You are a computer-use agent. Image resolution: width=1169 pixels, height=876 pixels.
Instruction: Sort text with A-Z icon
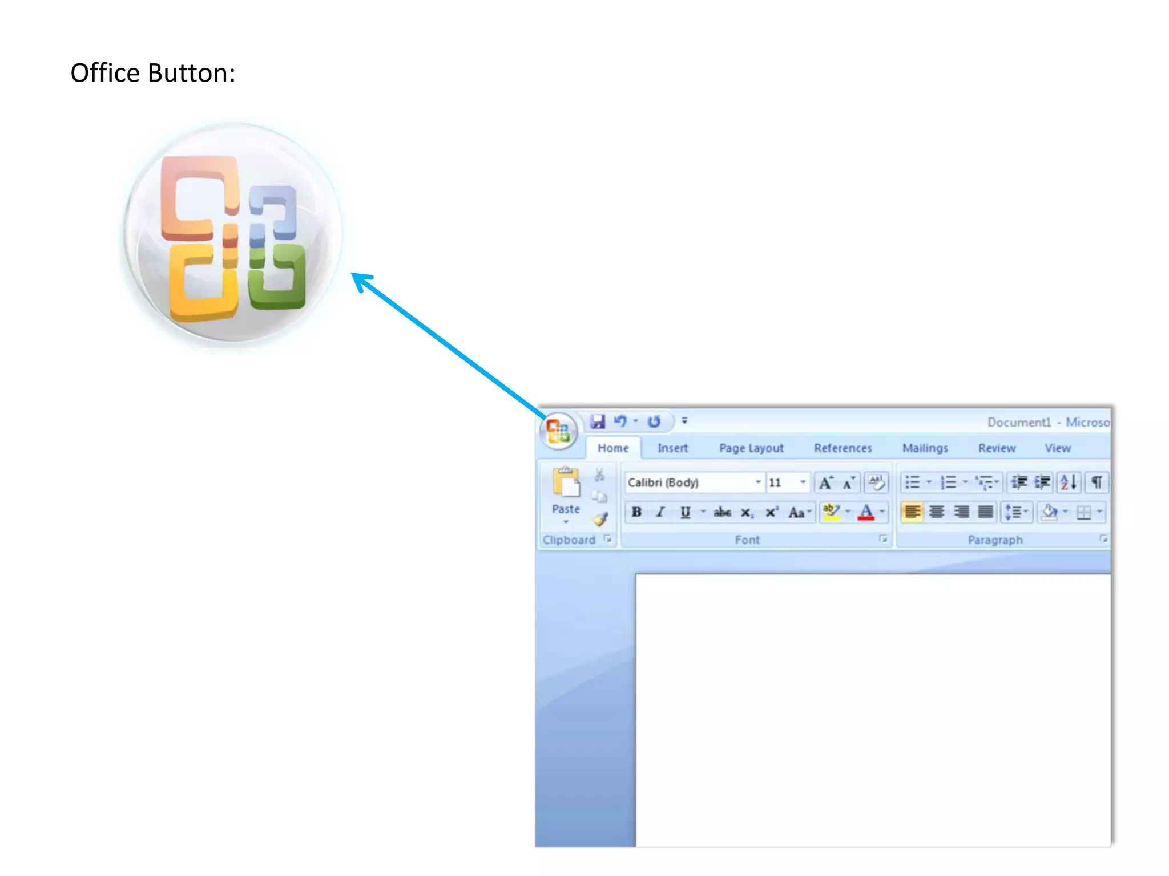coord(1069,483)
